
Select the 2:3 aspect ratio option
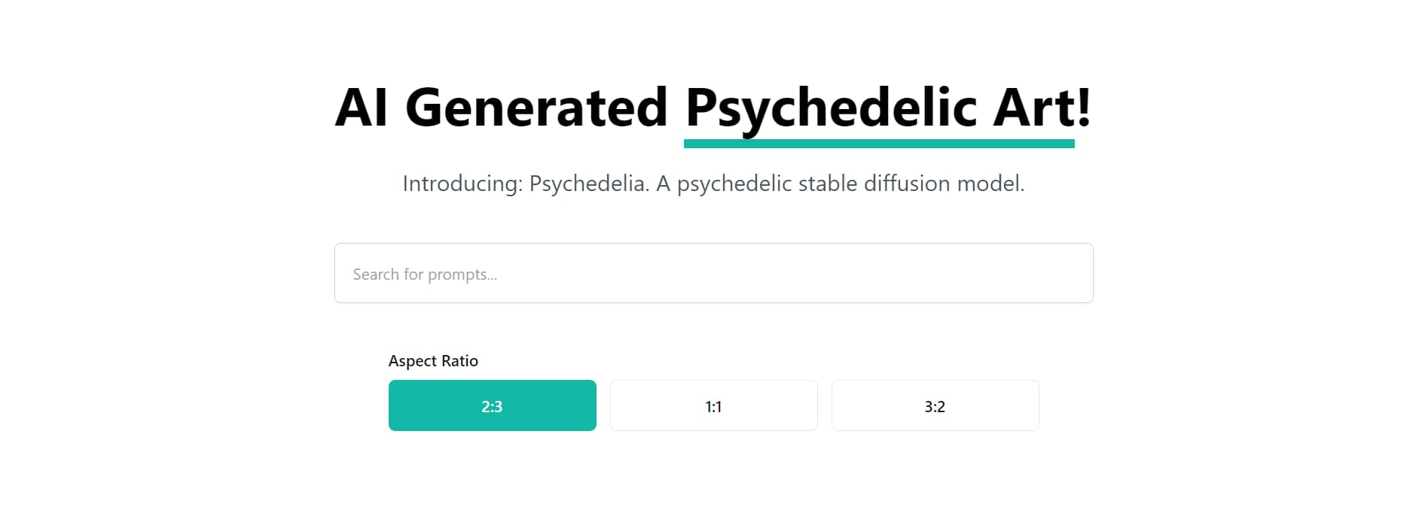493,405
